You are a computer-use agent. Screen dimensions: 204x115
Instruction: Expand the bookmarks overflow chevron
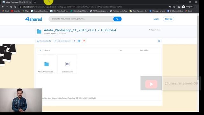(196, 11)
